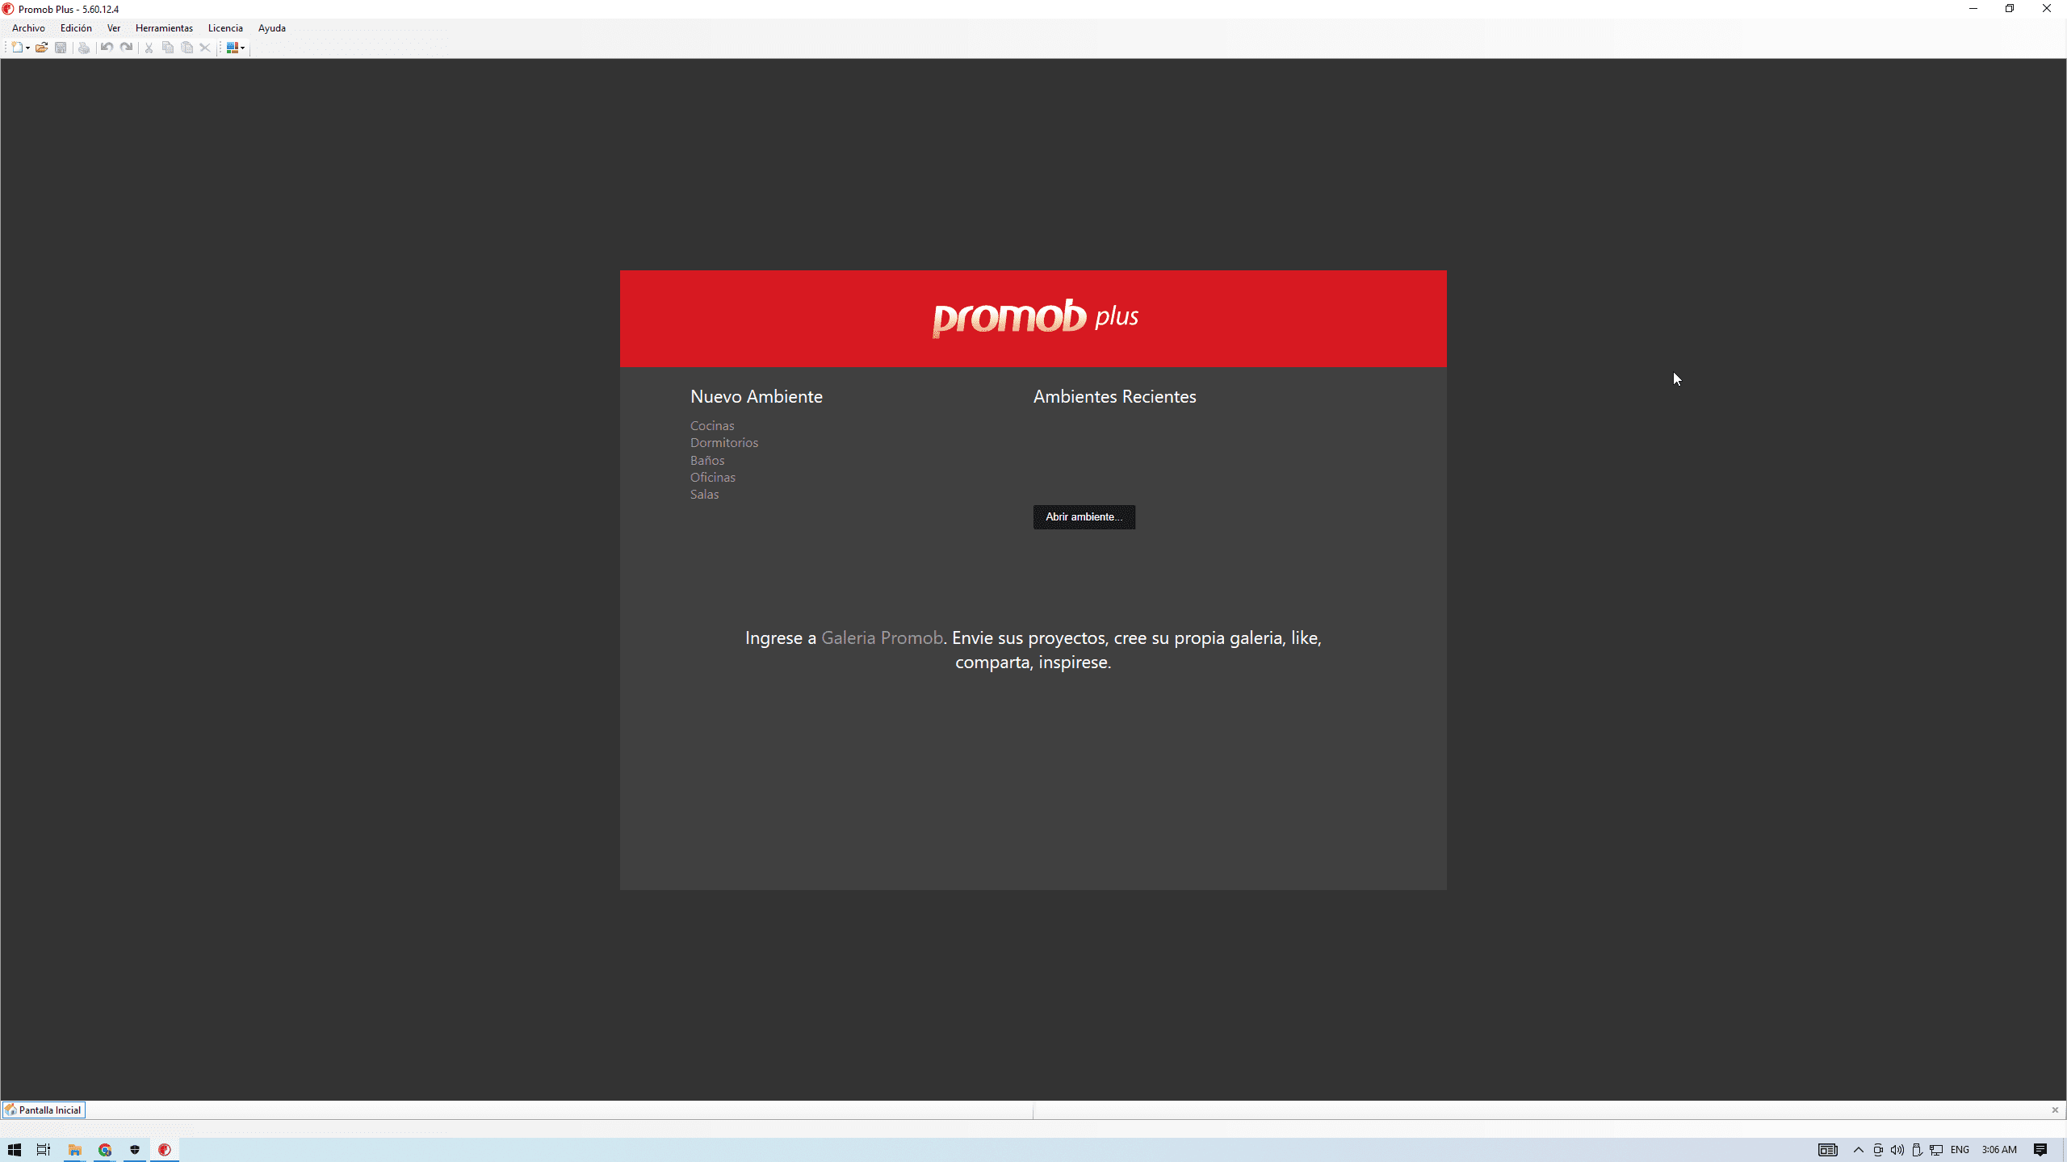Click the Abrir ambiente button
The height and width of the screenshot is (1162, 2067).
point(1084,516)
